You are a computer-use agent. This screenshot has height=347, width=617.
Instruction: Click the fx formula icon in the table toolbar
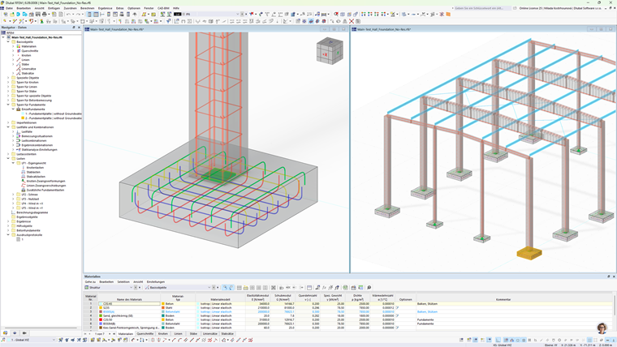324,288
